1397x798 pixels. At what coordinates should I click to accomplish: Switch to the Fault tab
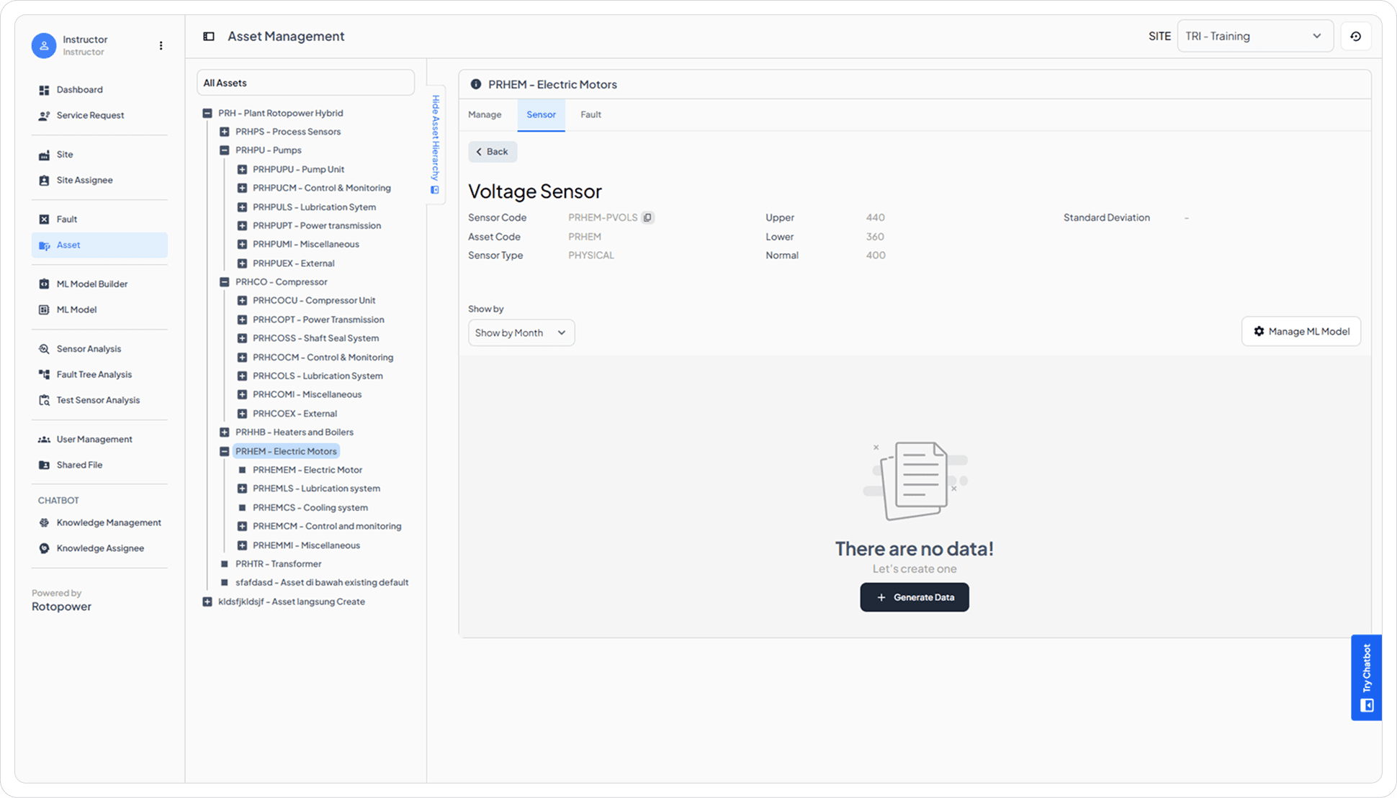tap(590, 114)
